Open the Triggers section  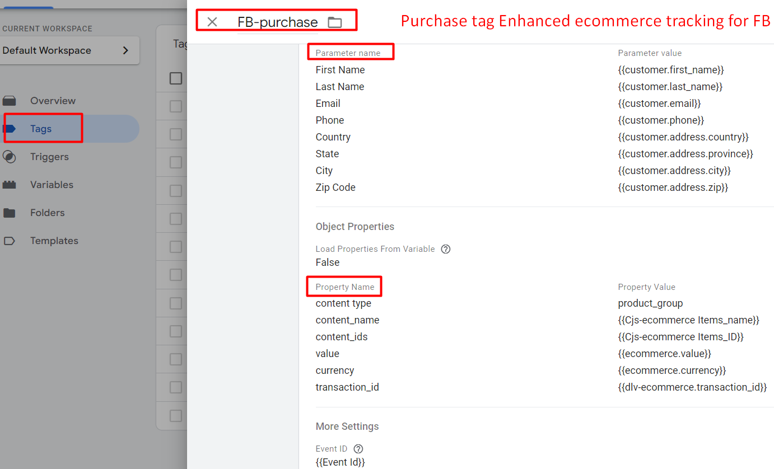click(x=49, y=157)
